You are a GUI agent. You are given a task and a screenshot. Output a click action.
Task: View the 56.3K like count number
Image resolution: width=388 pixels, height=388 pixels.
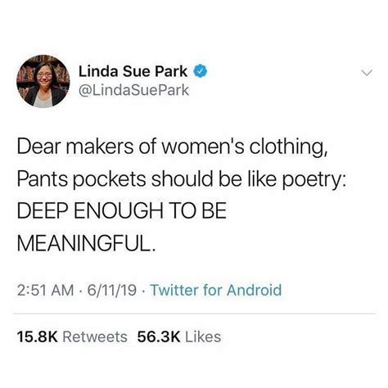[x=159, y=336]
